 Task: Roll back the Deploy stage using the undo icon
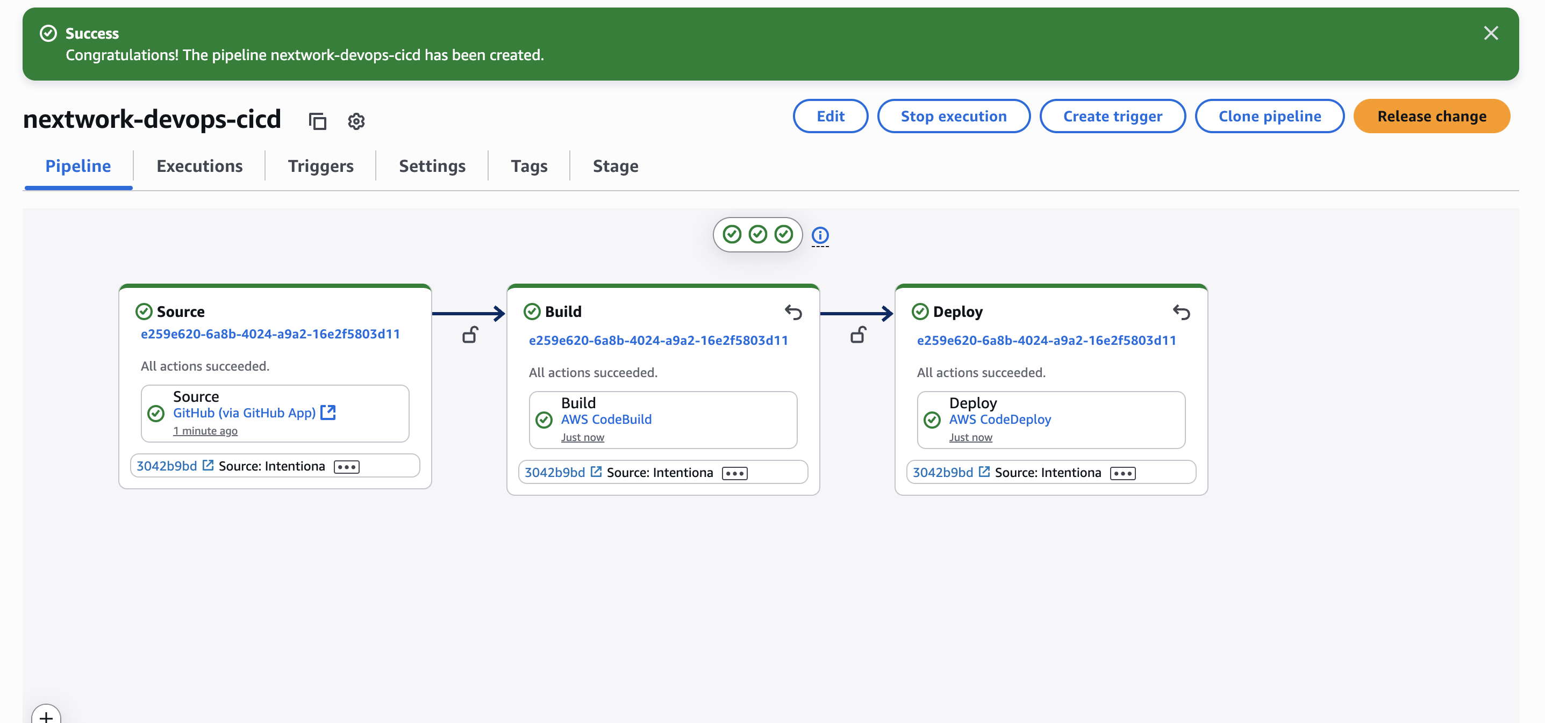(1181, 312)
